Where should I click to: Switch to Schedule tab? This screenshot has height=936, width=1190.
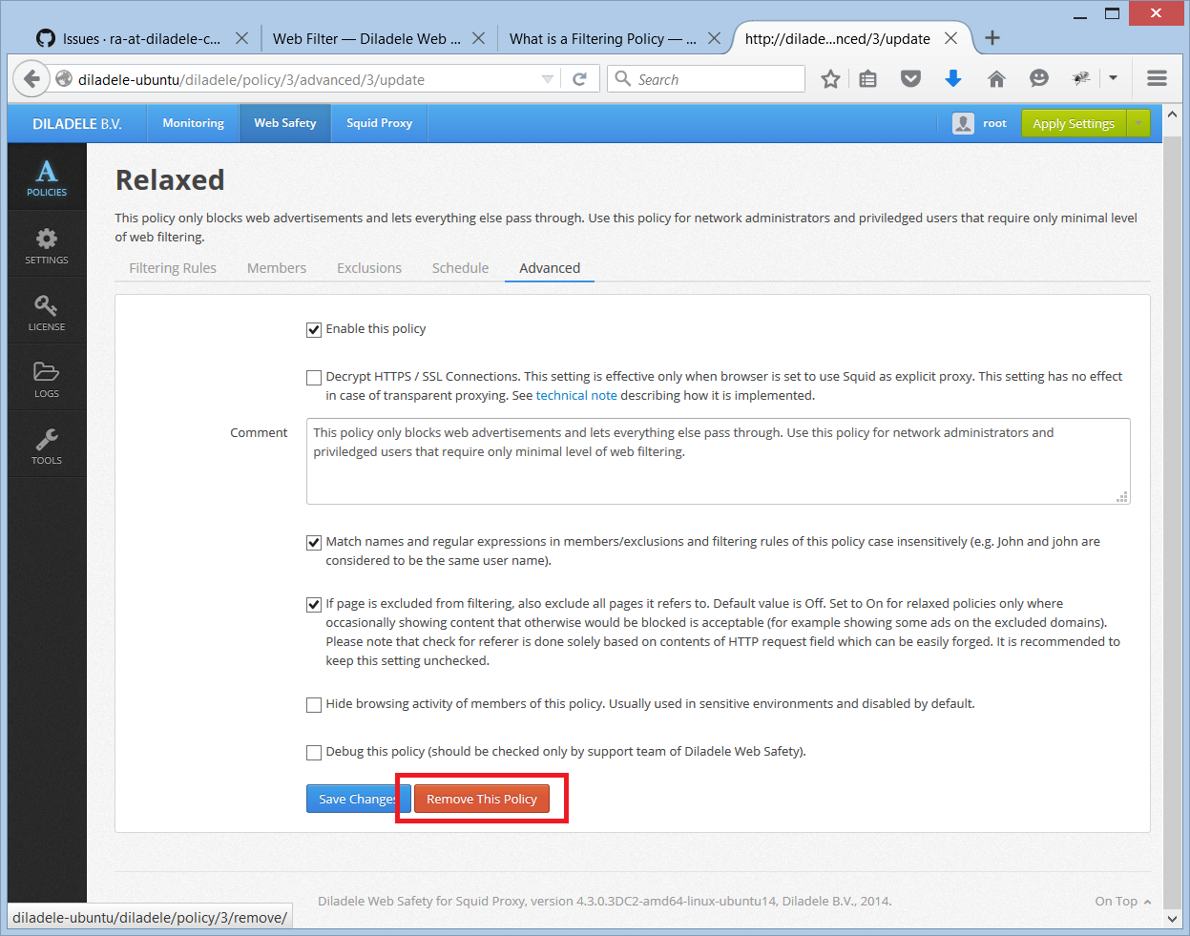coord(460,268)
